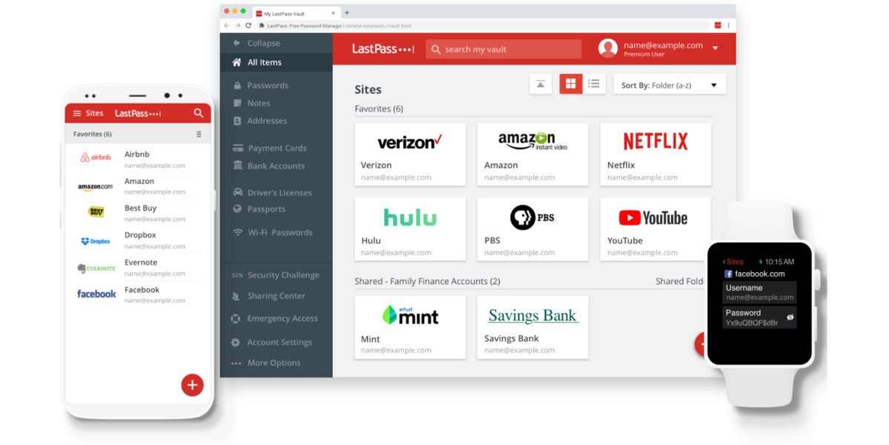This screenshot has height=445, width=889.
Task: Expand the name@example.com account dropdown arrow
Action: [x=716, y=49]
